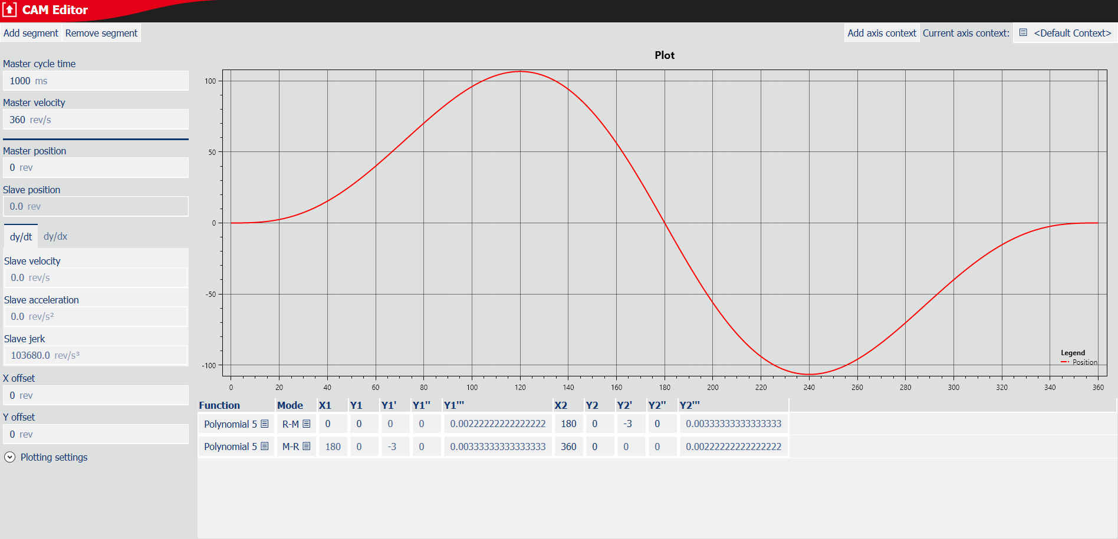Open the M-R mode selector icon
Image resolution: width=1118 pixels, height=539 pixels.
point(307,447)
